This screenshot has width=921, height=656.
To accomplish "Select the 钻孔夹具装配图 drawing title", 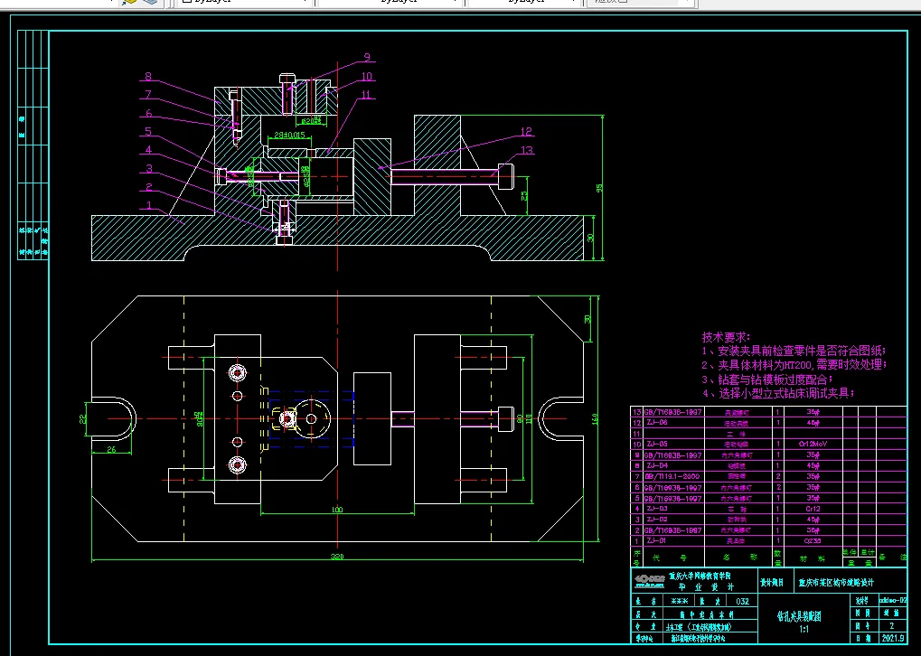I will tap(799, 616).
